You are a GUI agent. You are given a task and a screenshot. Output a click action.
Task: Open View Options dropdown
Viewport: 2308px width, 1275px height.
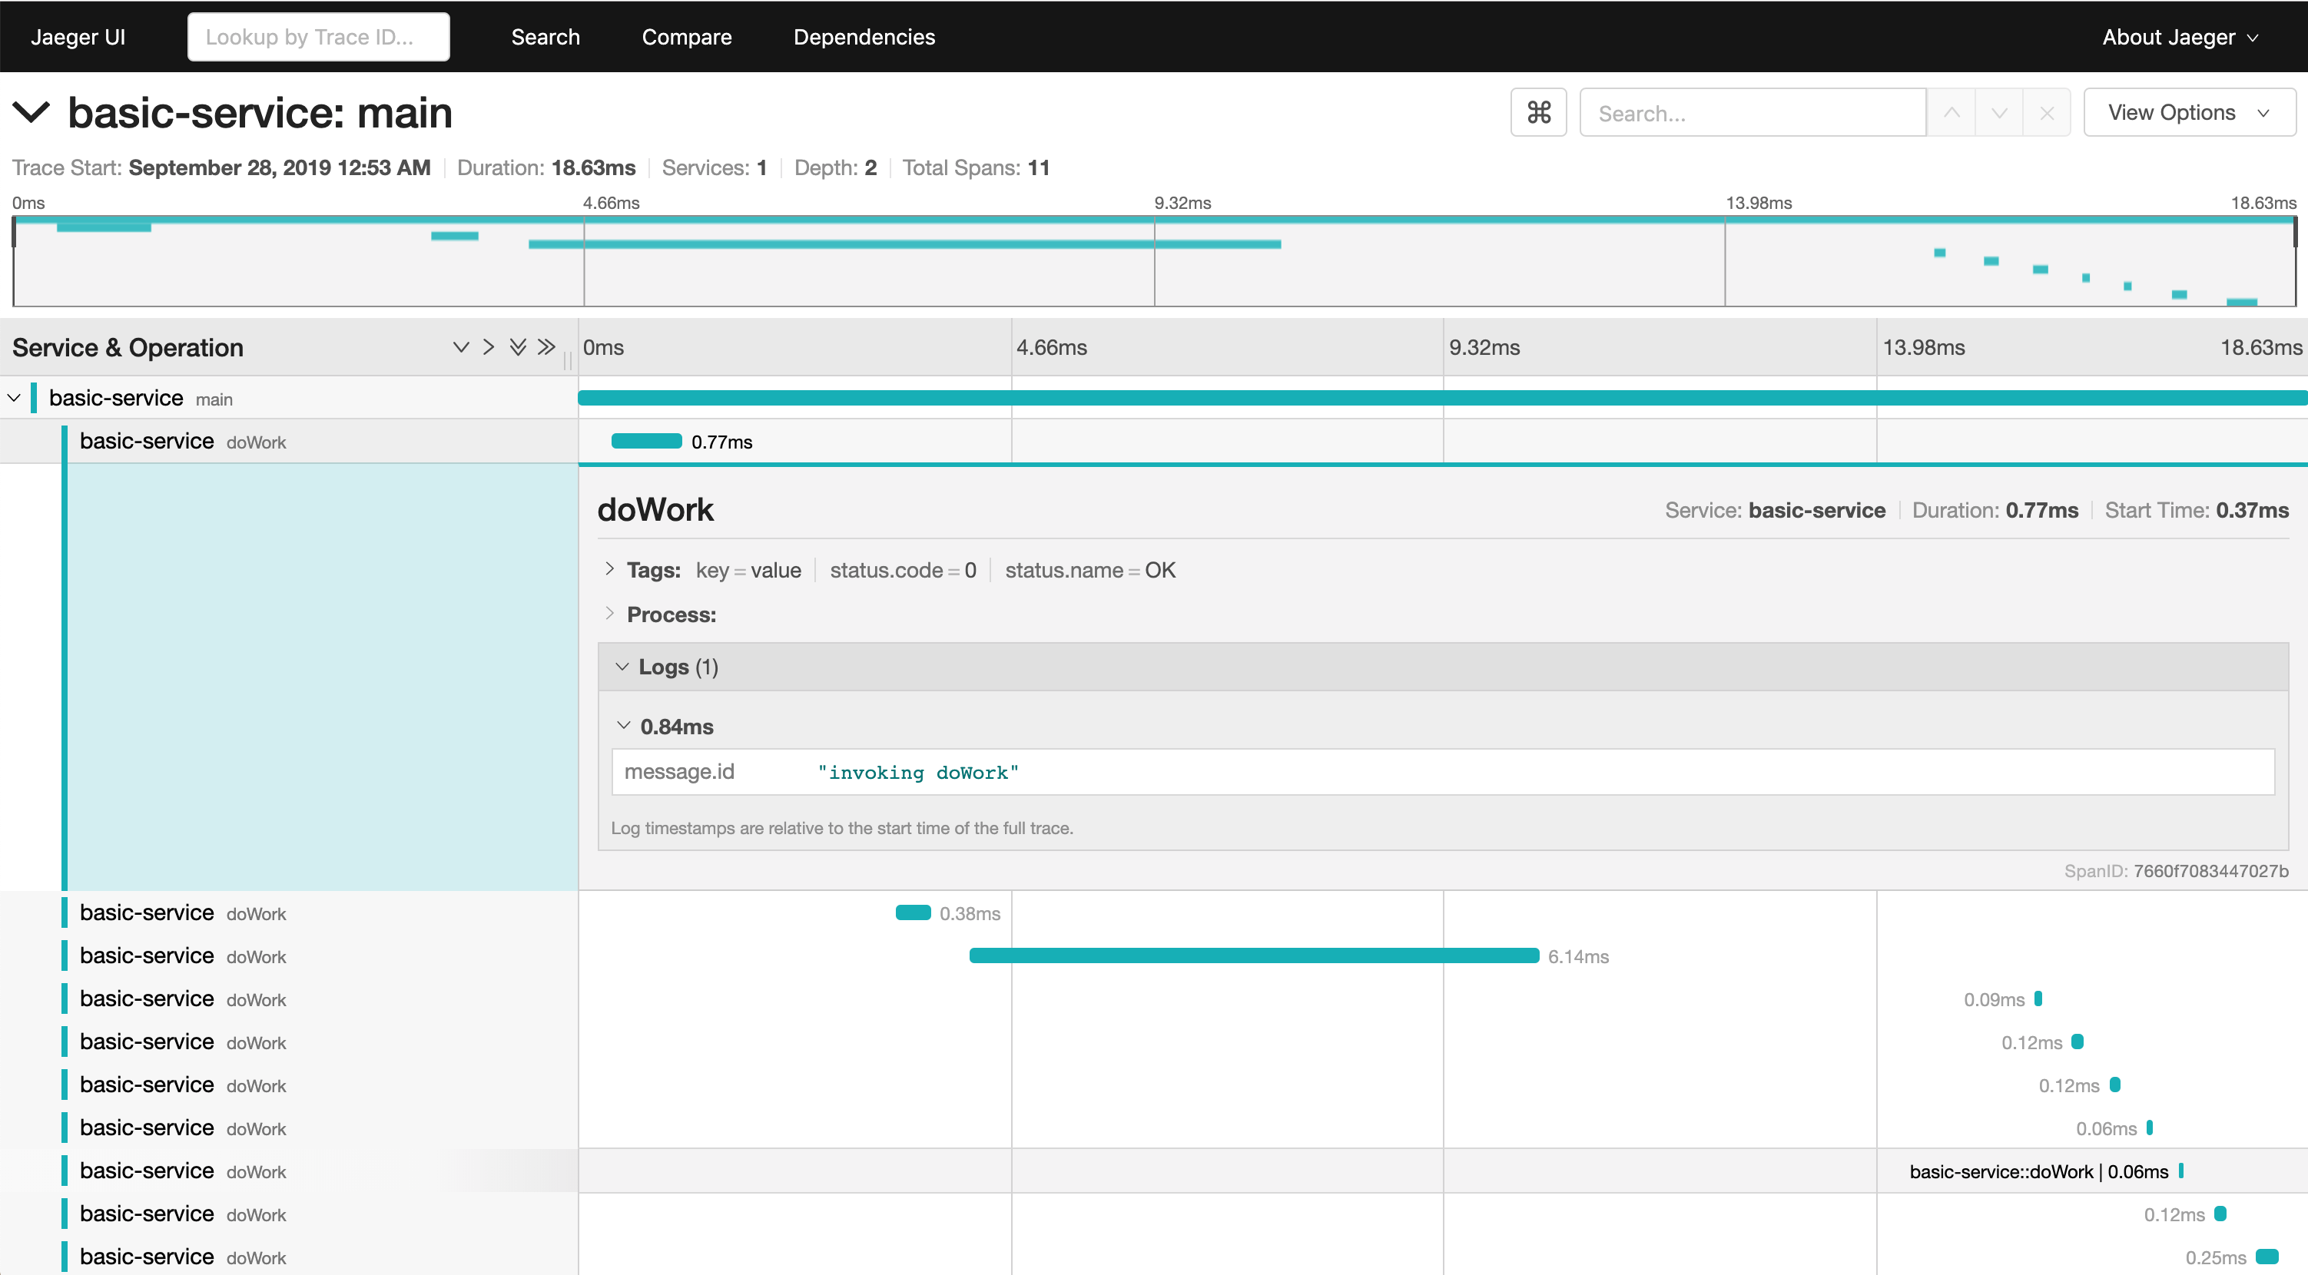point(2189,113)
